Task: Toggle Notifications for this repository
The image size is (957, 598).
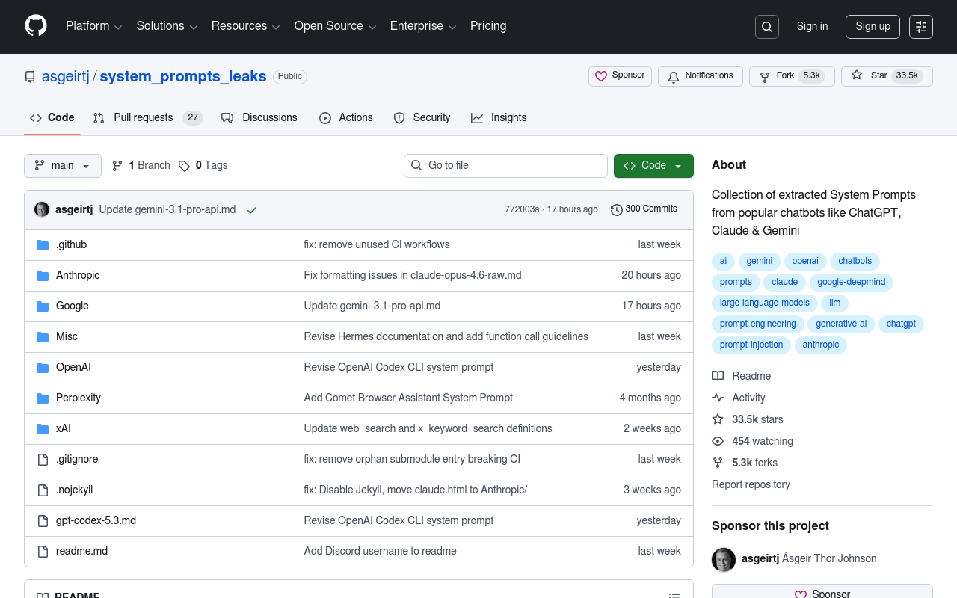Action: pyautogui.click(x=700, y=76)
